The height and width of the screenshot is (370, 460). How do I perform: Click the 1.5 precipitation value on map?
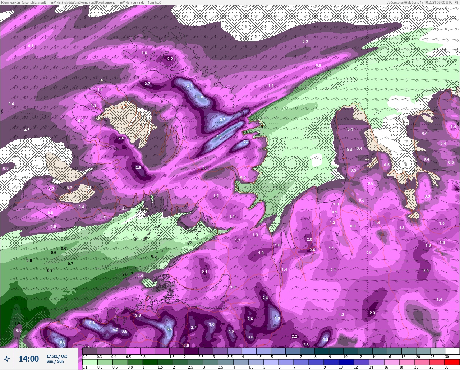click(x=216, y=196)
